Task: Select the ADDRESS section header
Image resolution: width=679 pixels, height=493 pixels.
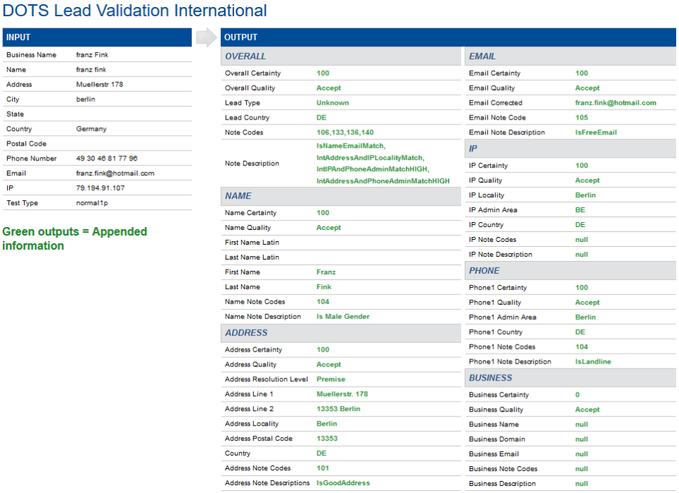Action: [x=340, y=332]
